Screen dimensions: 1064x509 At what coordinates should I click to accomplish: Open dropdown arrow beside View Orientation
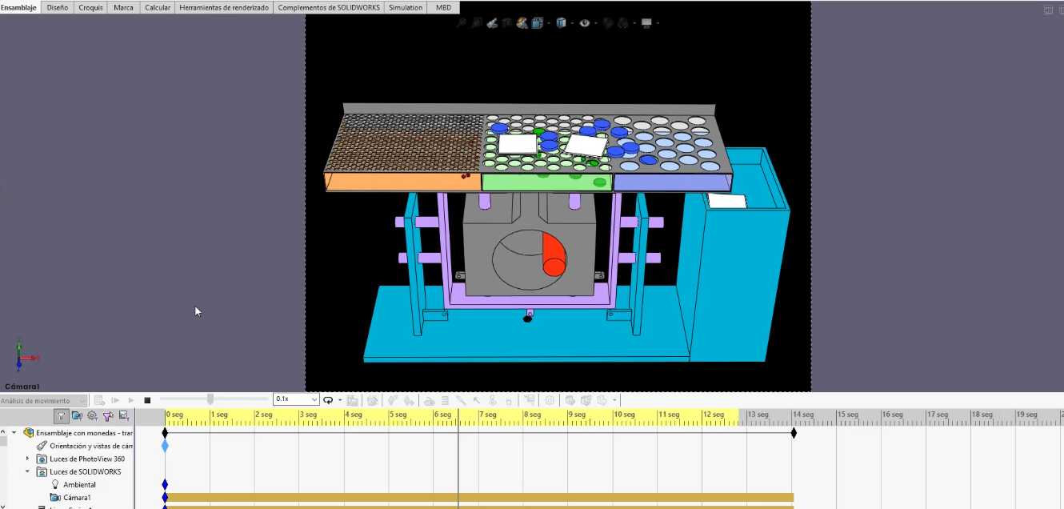point(549,23)
